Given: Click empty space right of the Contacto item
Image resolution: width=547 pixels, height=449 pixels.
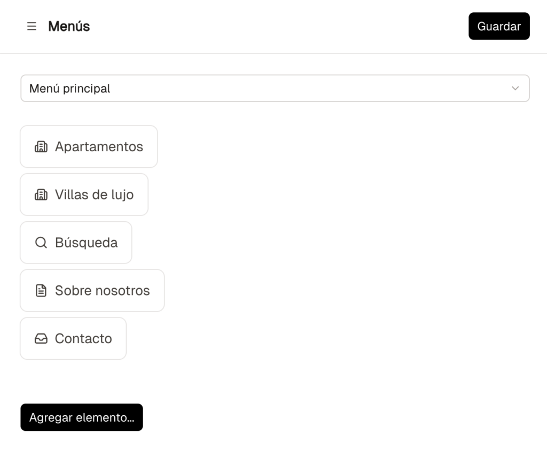Looking at the screenshot, I should [x=321, y=339].
